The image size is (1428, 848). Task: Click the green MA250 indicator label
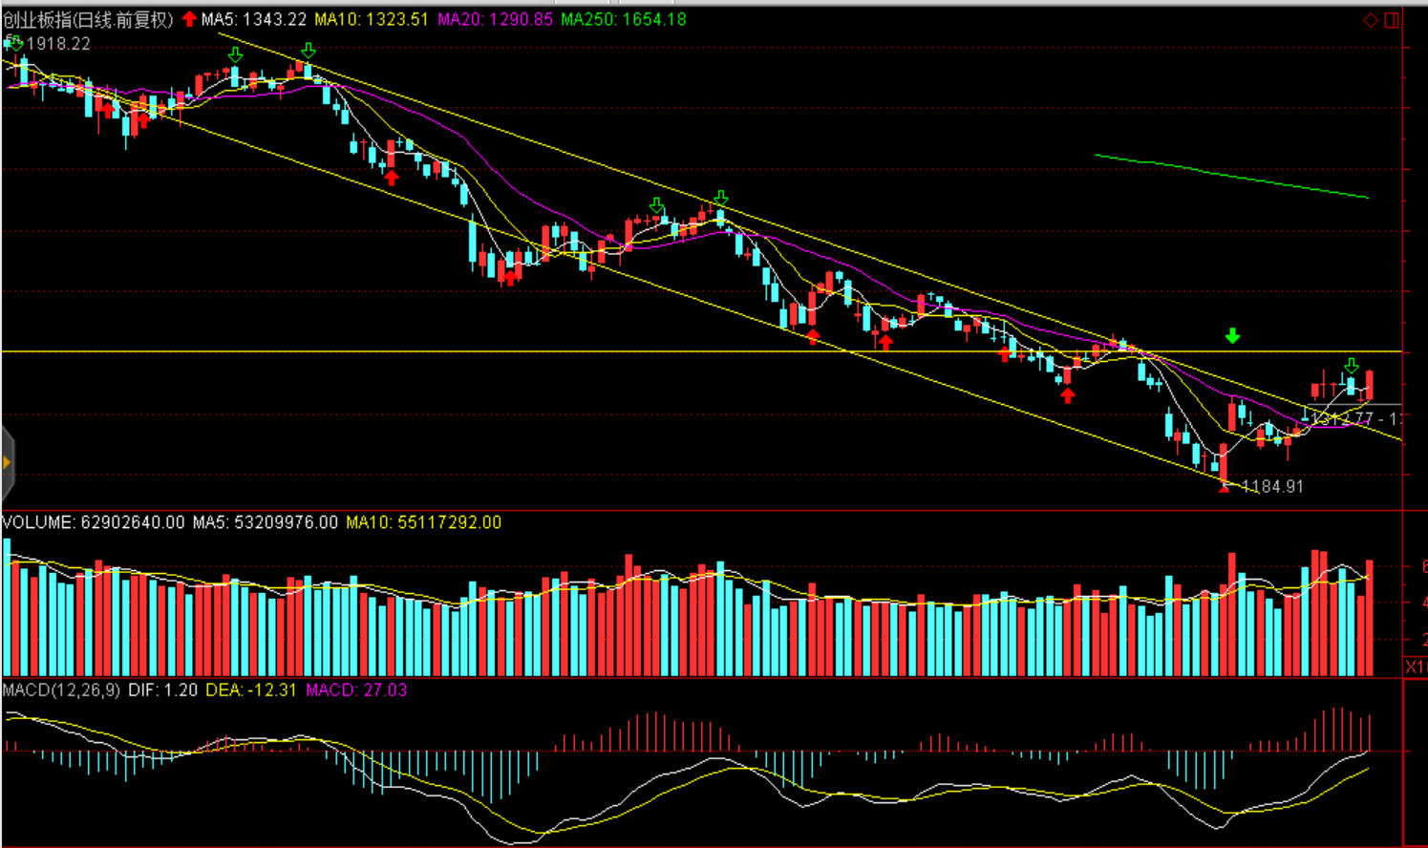click(x=623, y=19)
